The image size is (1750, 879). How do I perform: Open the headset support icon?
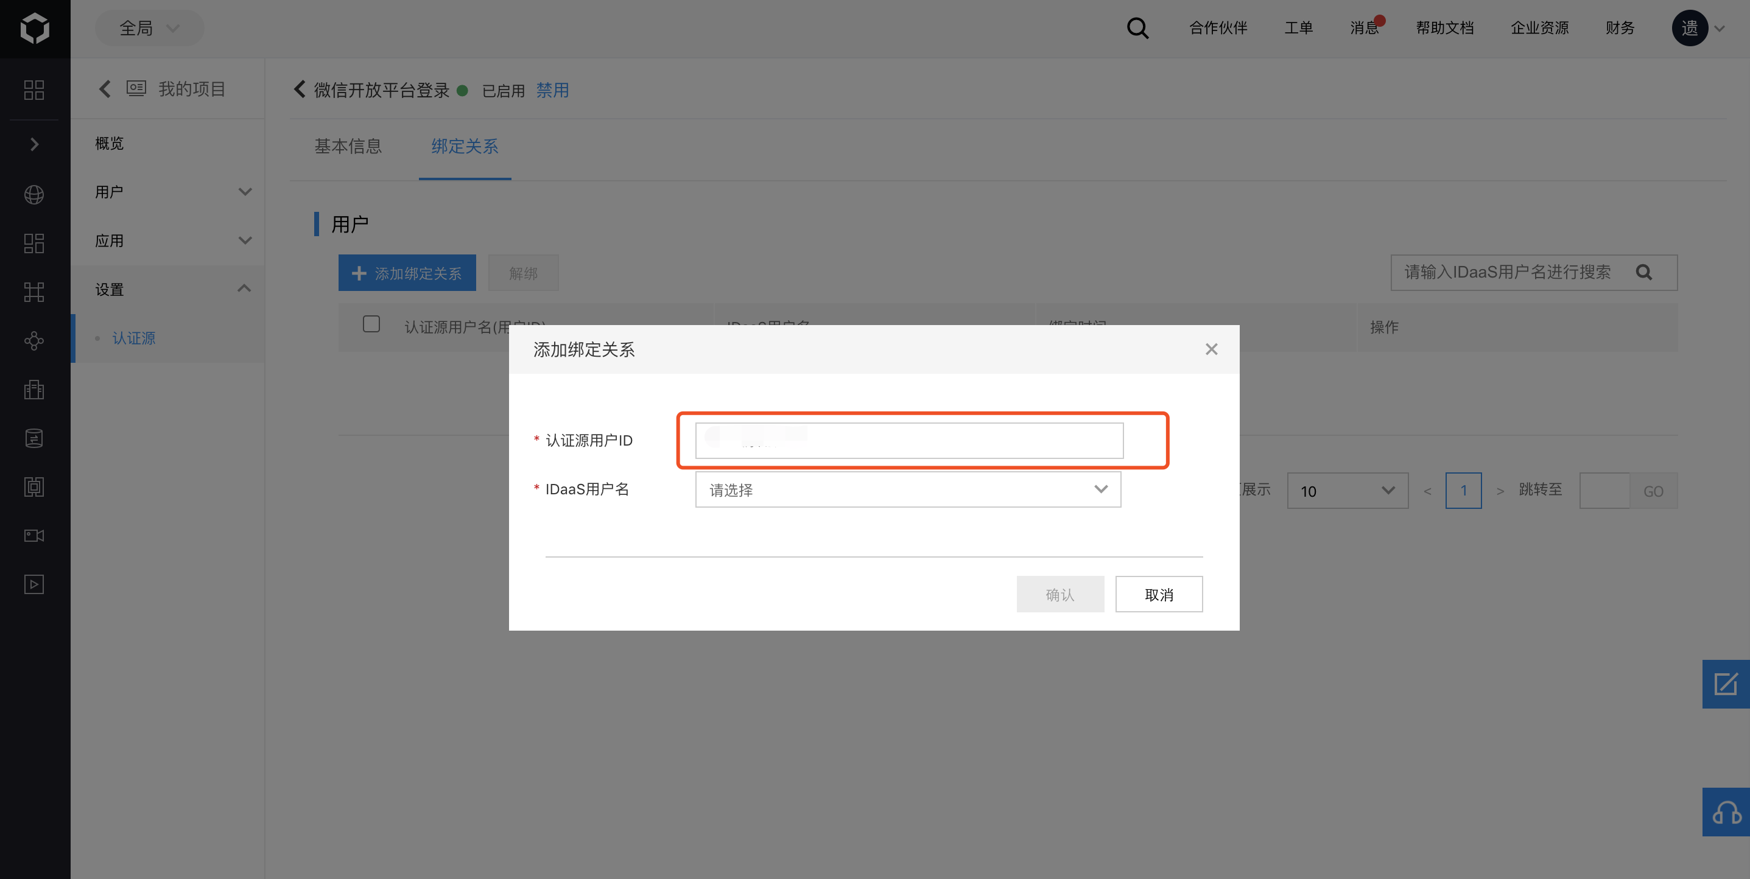pos(1726,813)
